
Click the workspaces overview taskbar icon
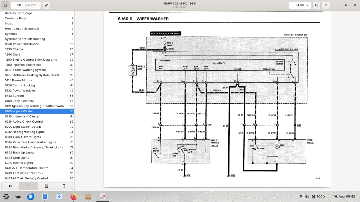pyautogui.click(x=18, y=197)
